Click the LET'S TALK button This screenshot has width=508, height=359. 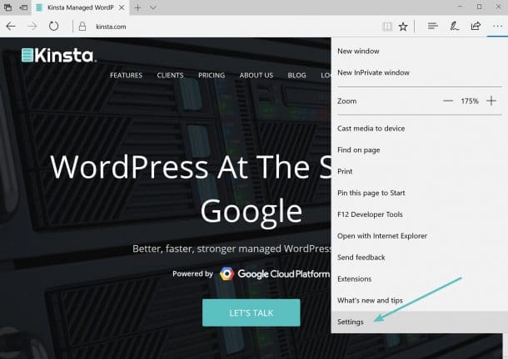coord(251,312)
